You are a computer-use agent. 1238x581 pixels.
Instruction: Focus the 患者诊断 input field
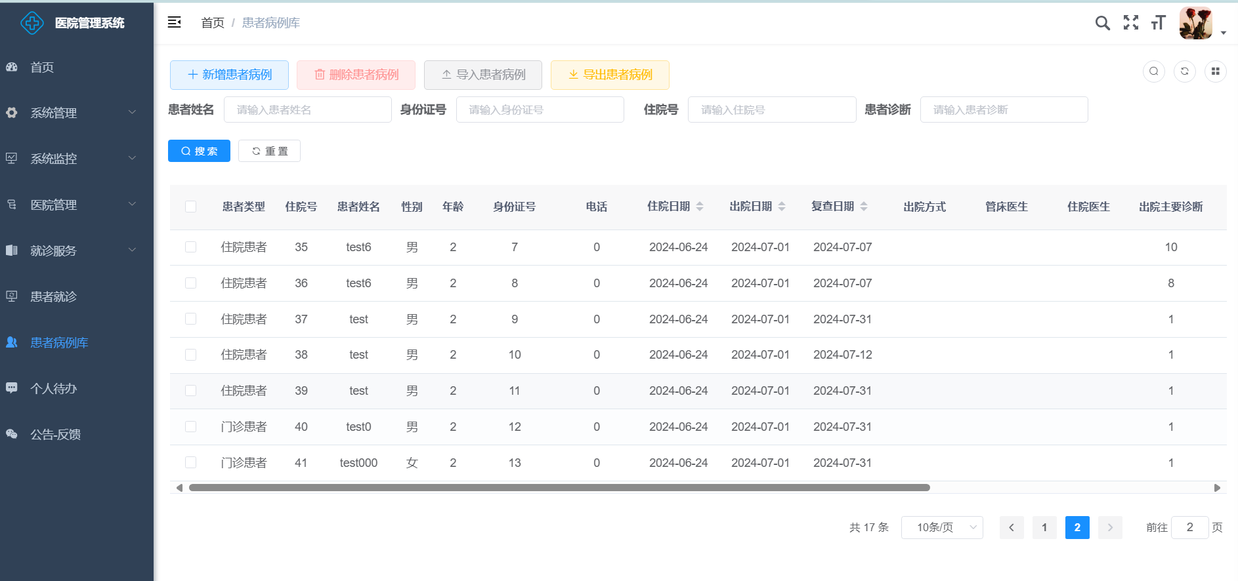click(x=1004, y=110)
